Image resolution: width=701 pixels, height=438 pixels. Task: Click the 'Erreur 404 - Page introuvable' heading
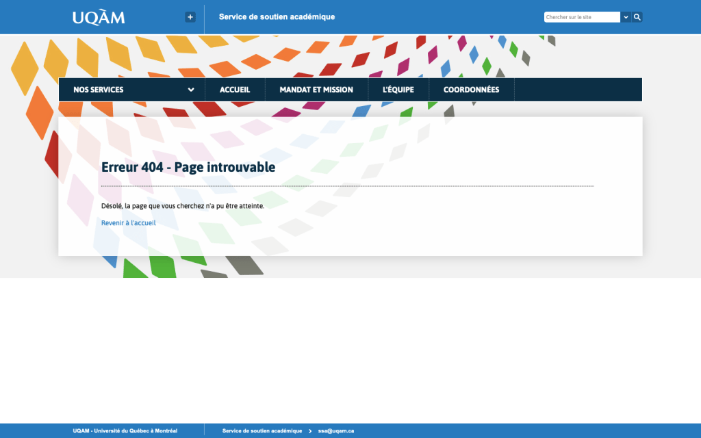(188, 167)
